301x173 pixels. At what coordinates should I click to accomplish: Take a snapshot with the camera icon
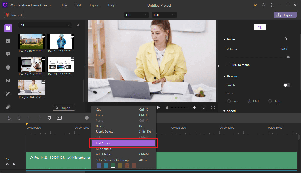(x=204, y=107)
